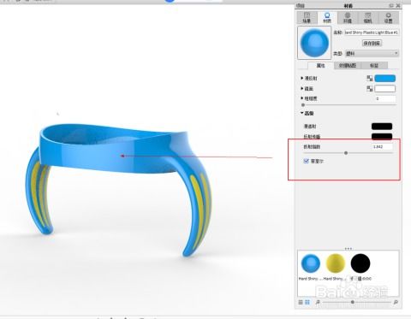Switch to the Environment (环境) tab
This screenshot has height=319, width=411.
tap(348, 18)
